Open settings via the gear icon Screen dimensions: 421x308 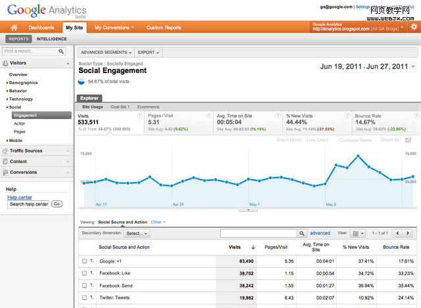[x=413, y=28]
